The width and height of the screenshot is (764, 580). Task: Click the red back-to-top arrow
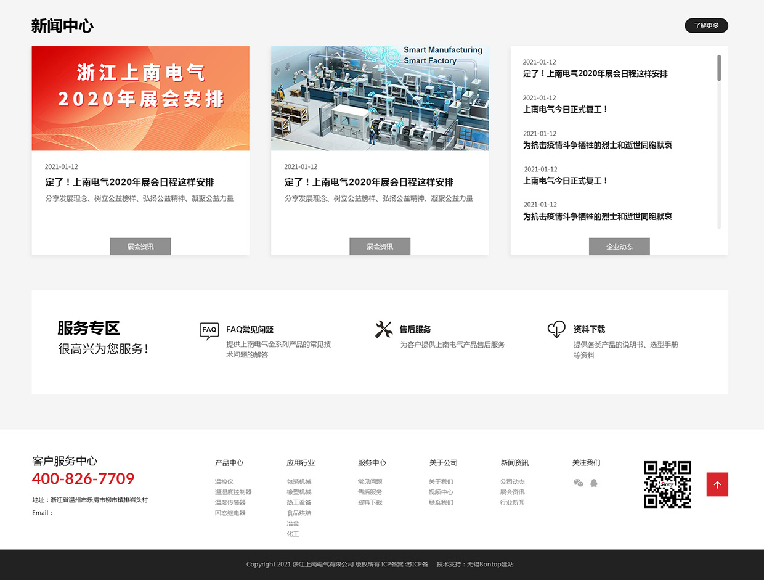click(717, 484)
